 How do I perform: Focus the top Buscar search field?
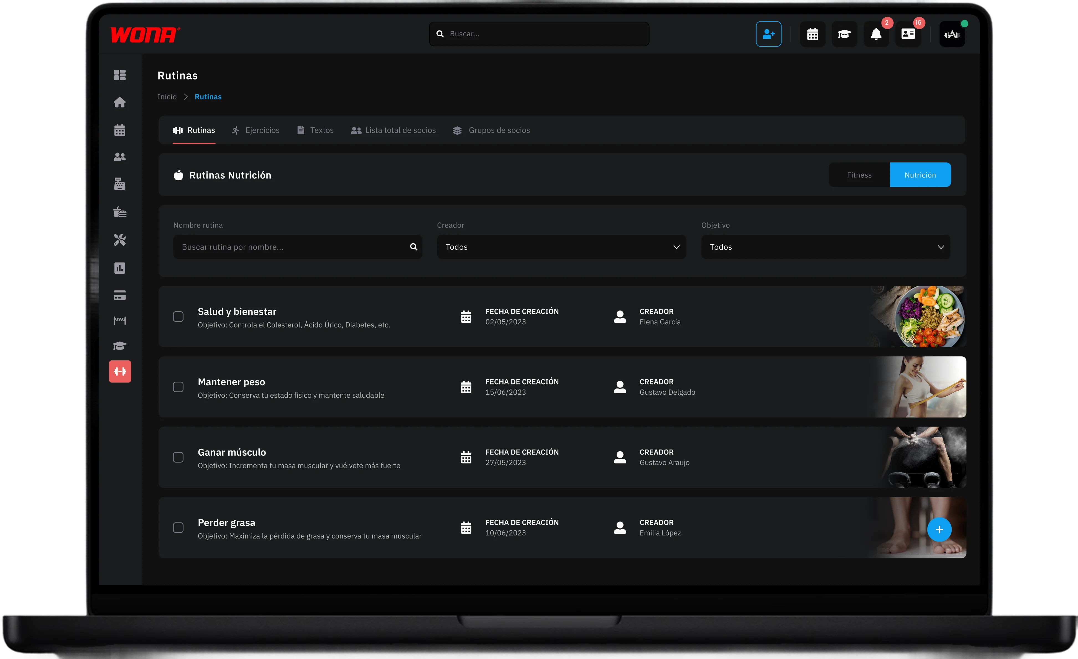click(539, 34)
